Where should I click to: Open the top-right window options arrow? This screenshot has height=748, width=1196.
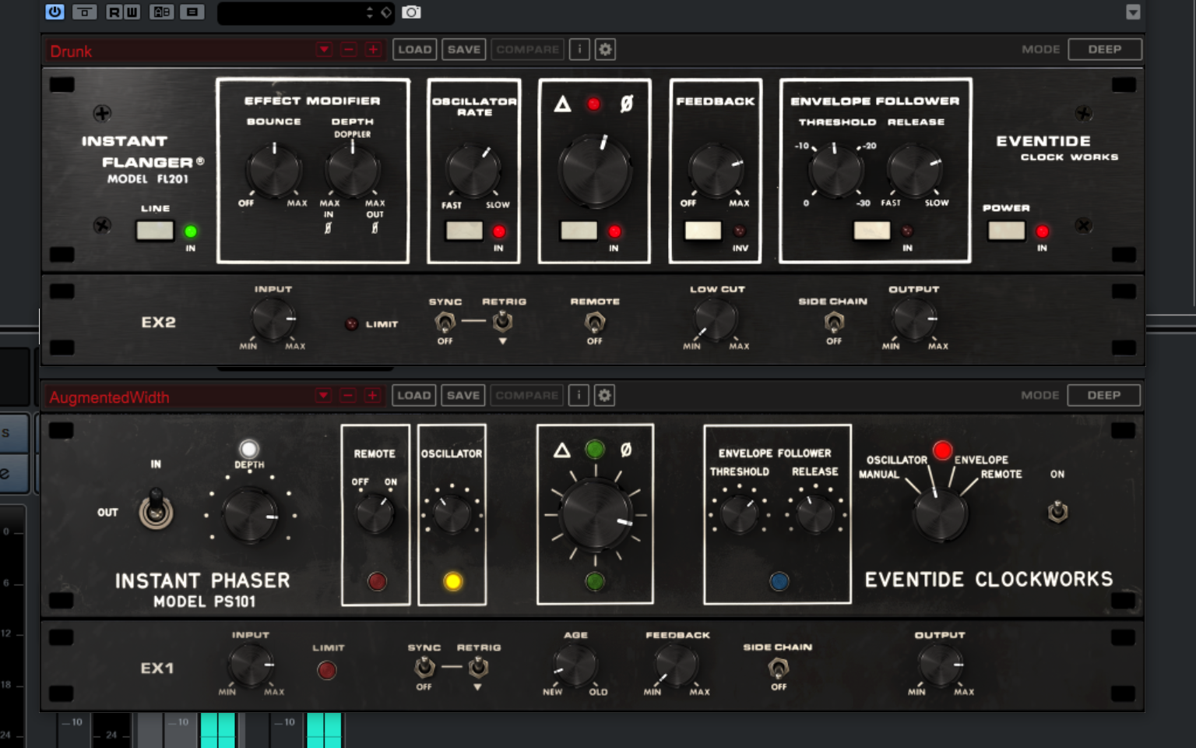pos(1133,12)
